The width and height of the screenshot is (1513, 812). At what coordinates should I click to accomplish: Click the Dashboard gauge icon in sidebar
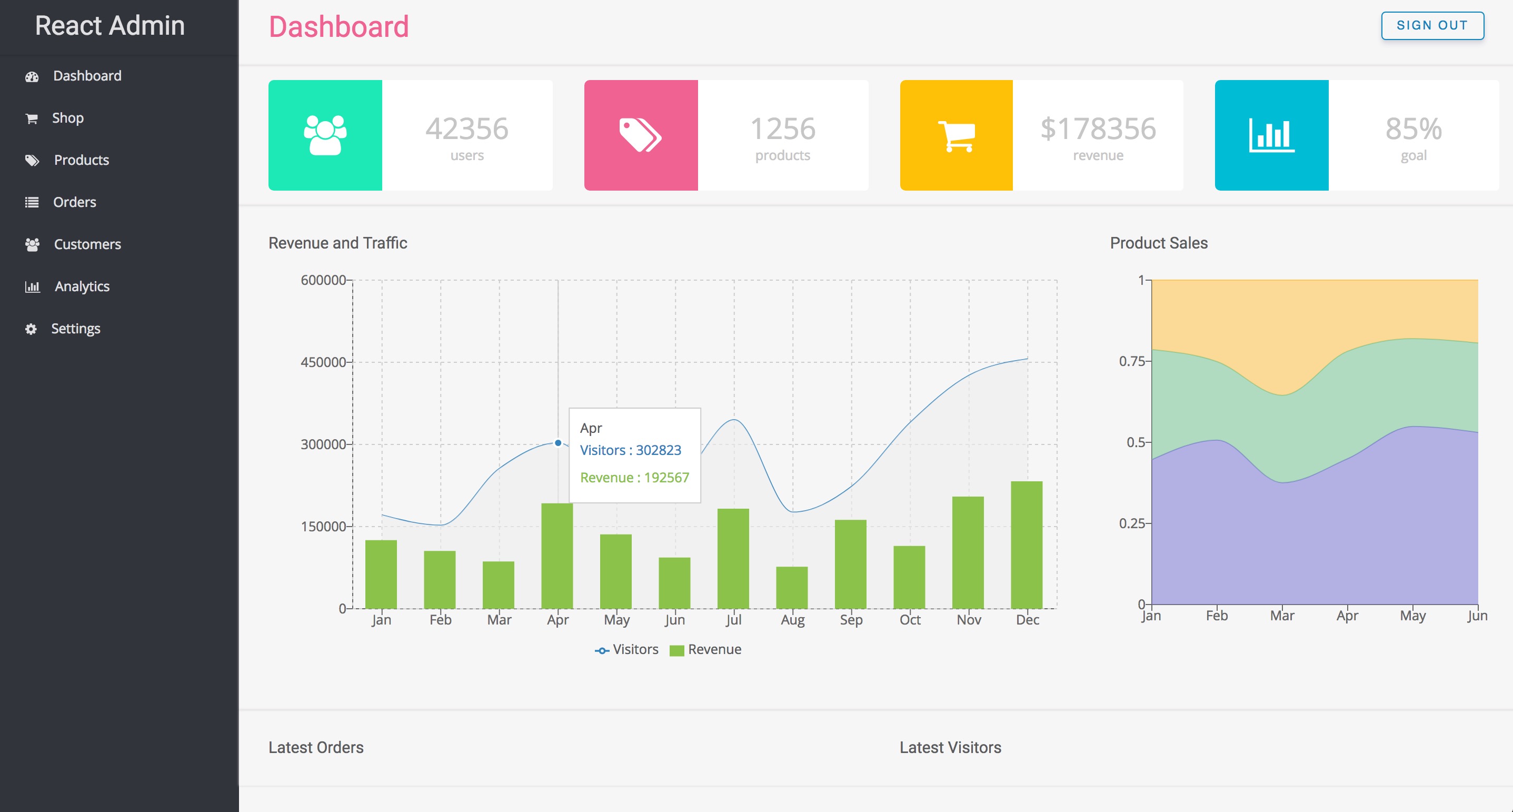[x=32, y=76]
